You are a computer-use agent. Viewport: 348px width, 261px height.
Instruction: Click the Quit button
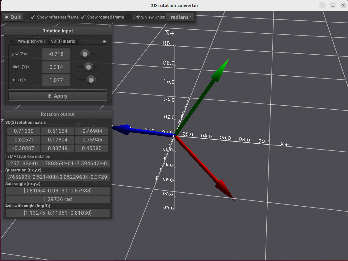tap(13, 17)
